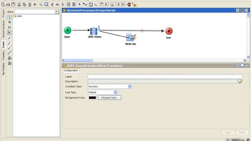Click the Paste clipboard icon
This screenshot has height=141, width=251.
click(x=30, y=4)
